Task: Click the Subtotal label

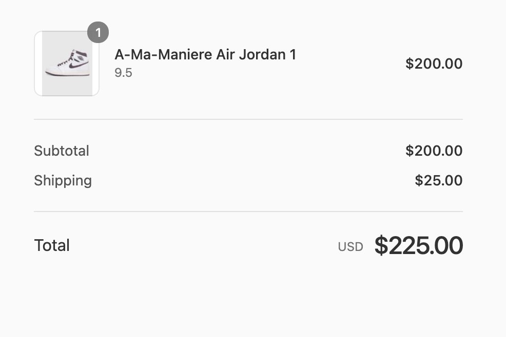Action: point(62,151)
